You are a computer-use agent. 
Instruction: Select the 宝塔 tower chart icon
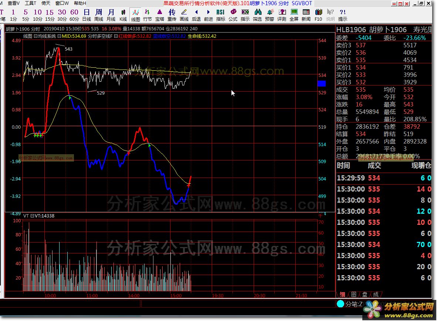pos(160,15)
